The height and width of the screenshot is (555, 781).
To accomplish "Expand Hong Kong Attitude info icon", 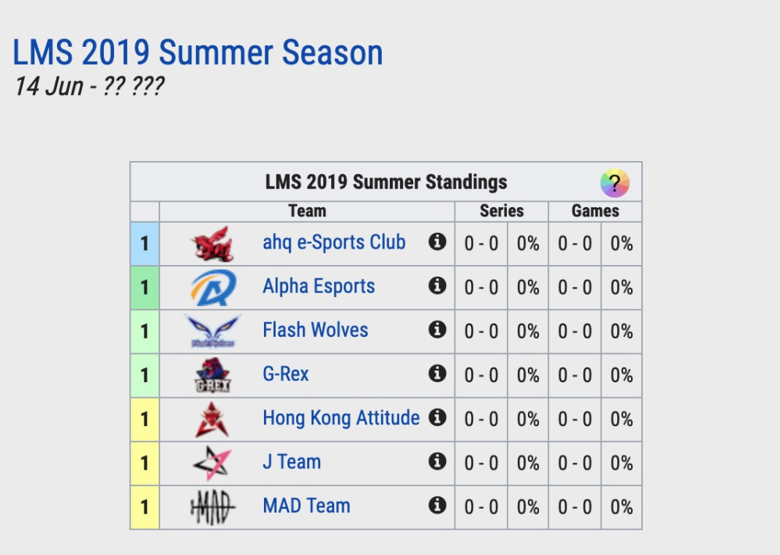I will point(437,417).
